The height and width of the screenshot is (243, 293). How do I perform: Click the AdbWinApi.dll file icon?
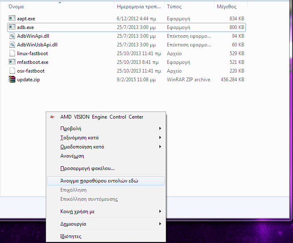click(x=12, y=36)
